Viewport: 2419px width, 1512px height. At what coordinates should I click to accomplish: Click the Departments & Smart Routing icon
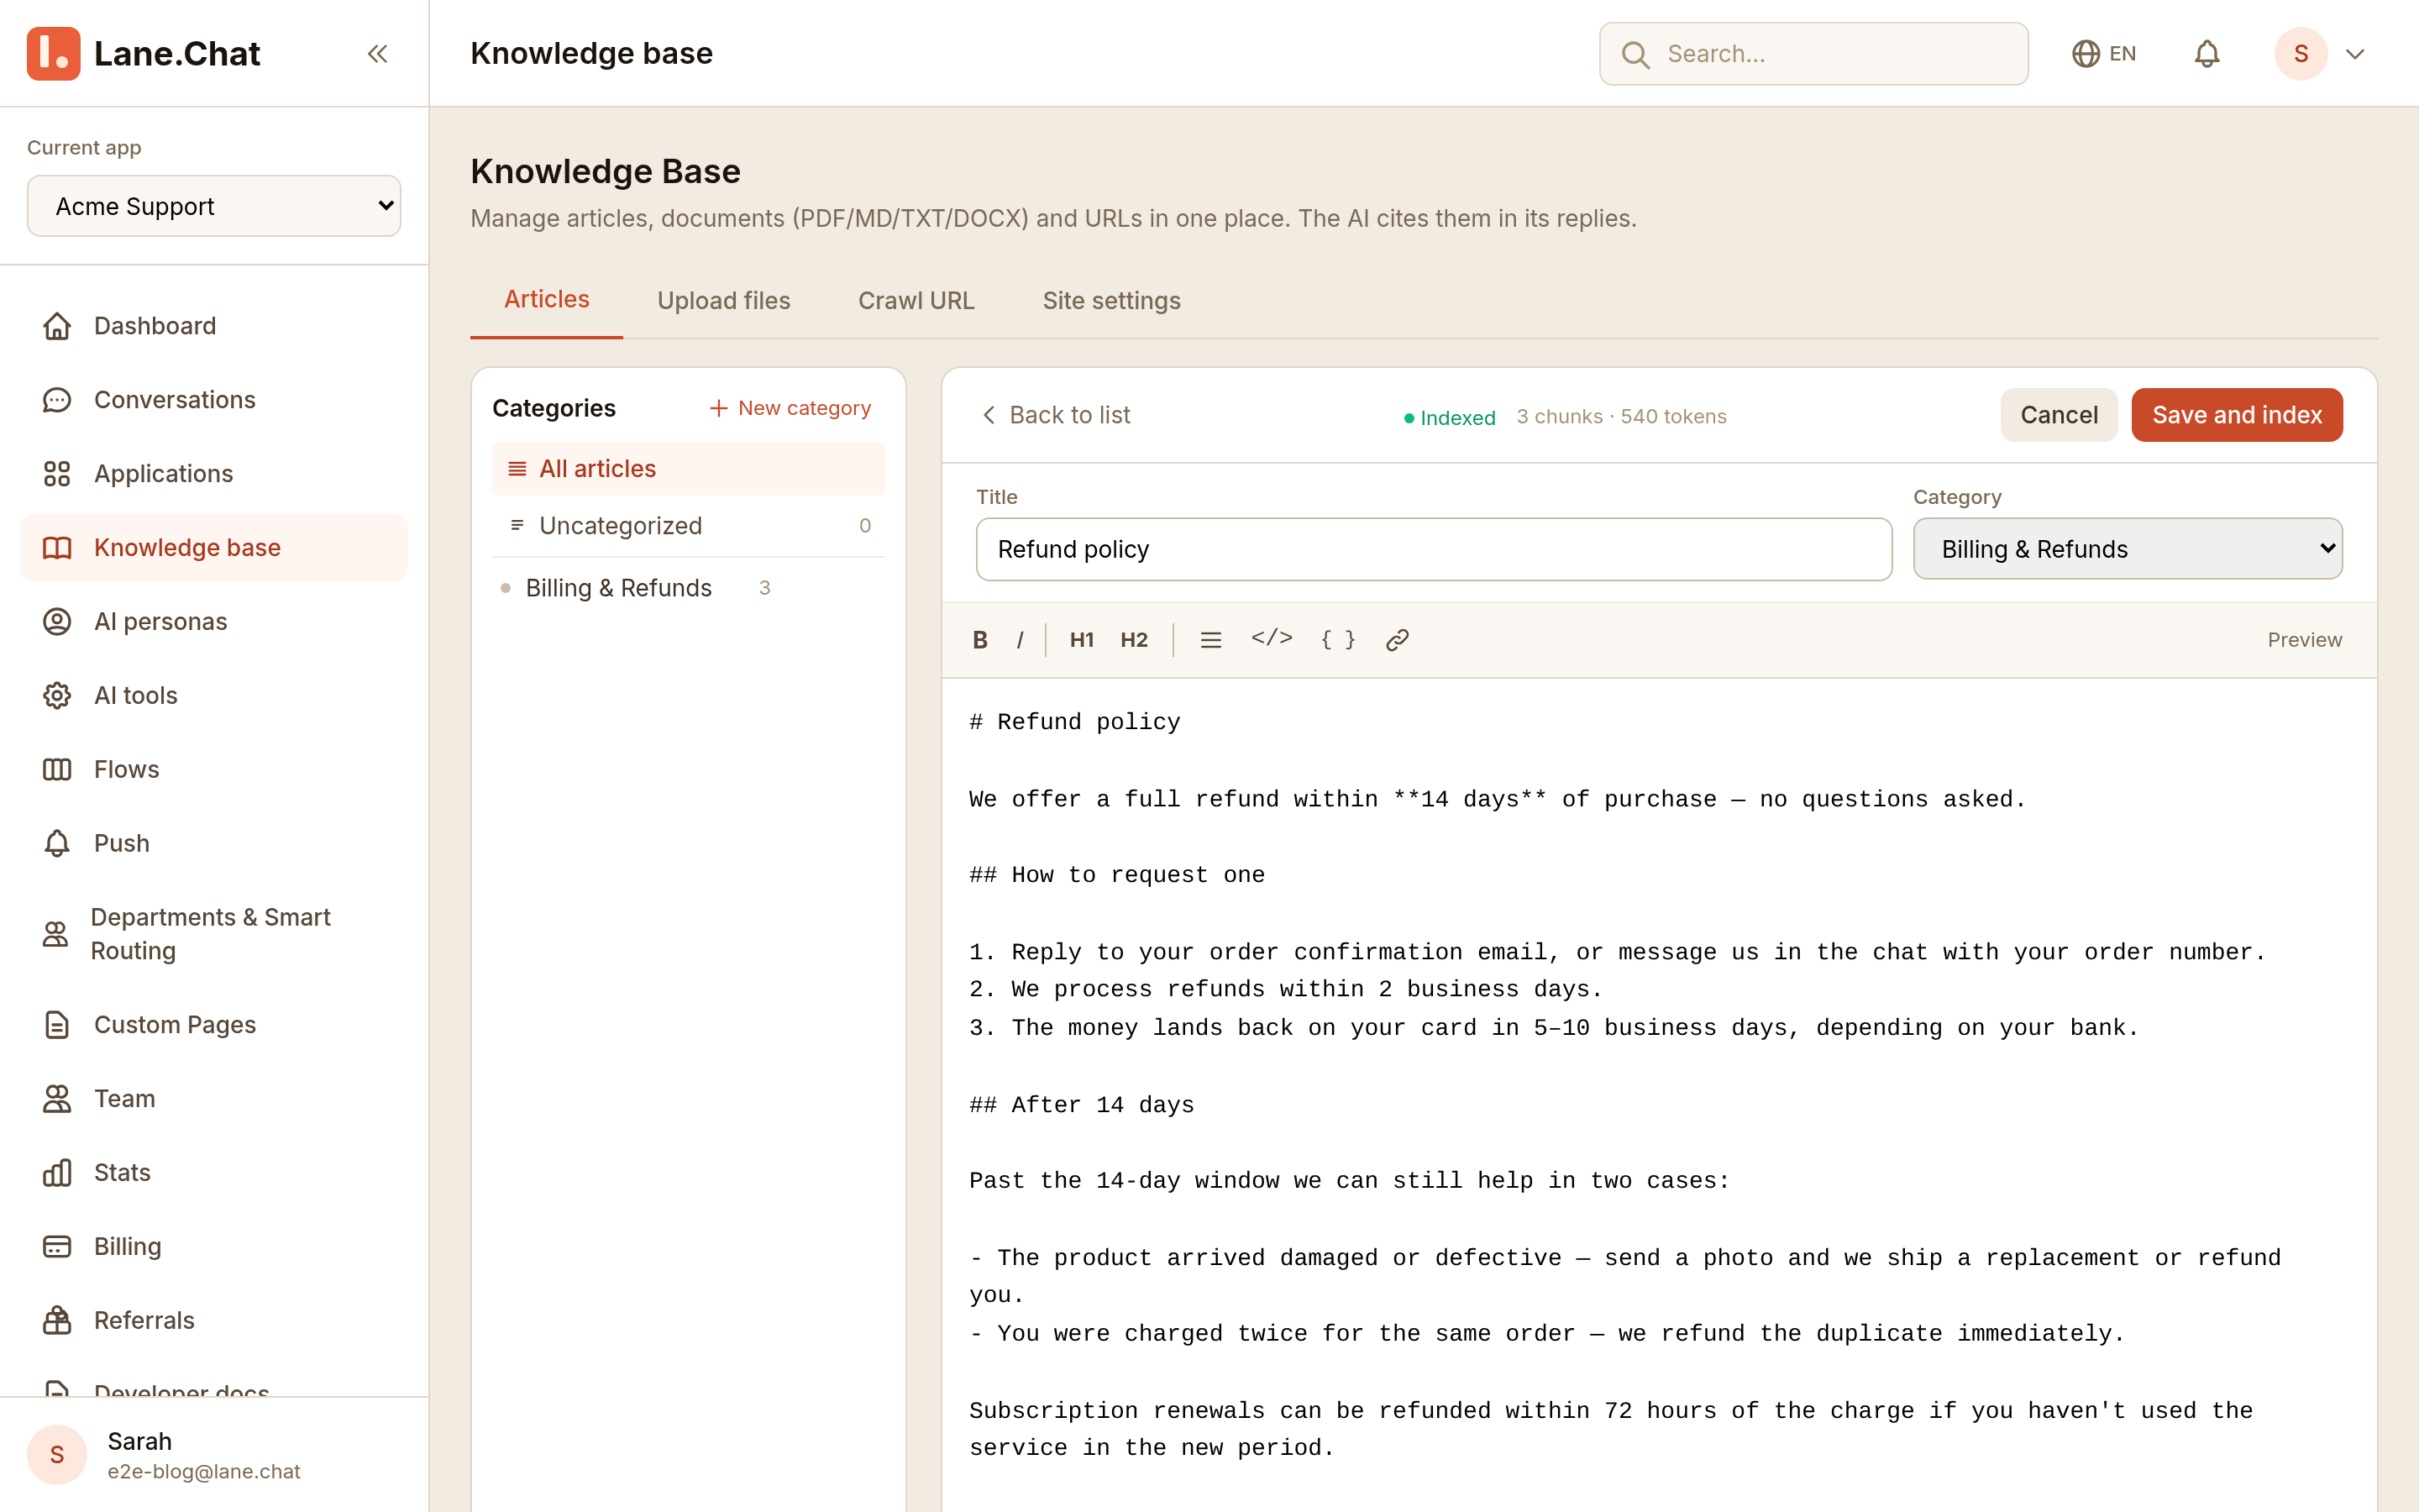[x=55, y=934]
